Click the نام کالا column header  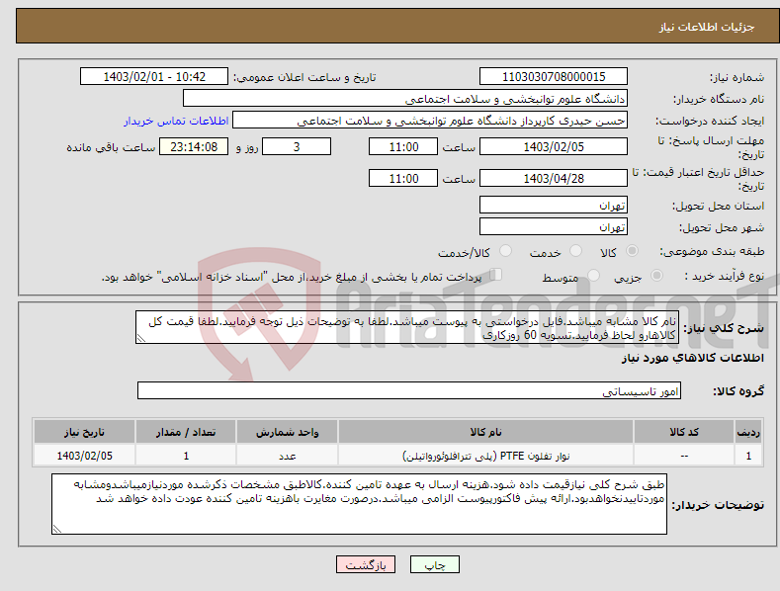point(485,432)
